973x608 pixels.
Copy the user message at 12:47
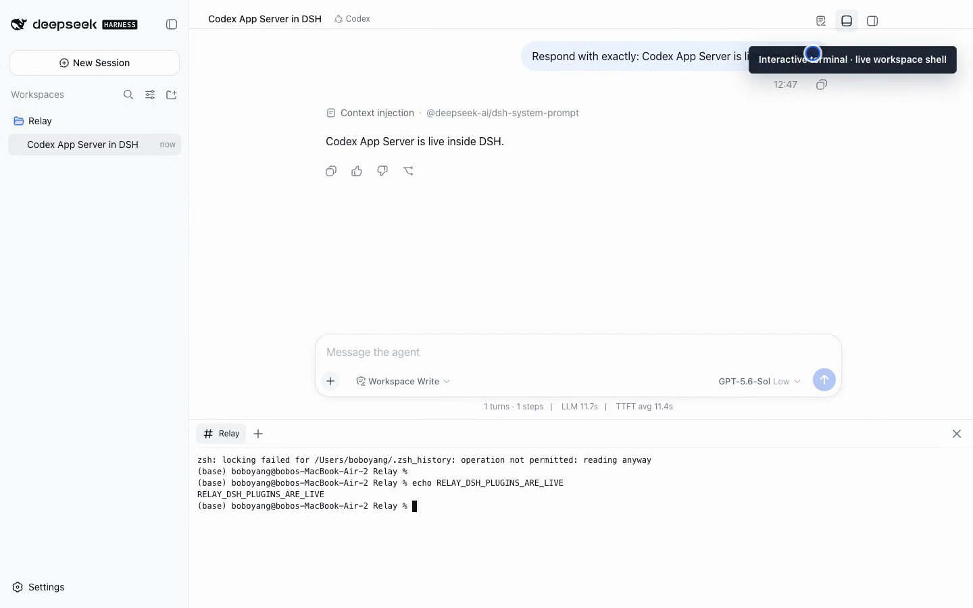[x=822, y=84]
